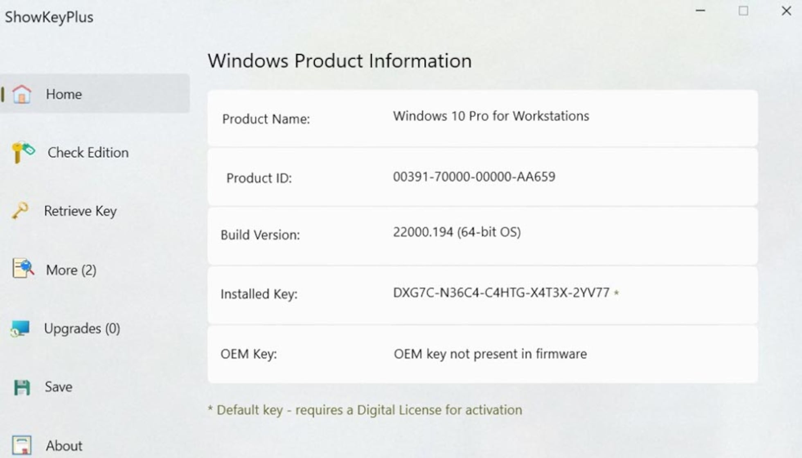Click the Home house icon while on Home

pos(23,94)
